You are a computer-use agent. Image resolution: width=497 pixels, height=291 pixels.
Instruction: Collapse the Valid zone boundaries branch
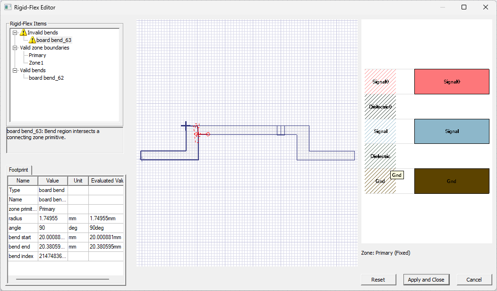tap(15, 48)
